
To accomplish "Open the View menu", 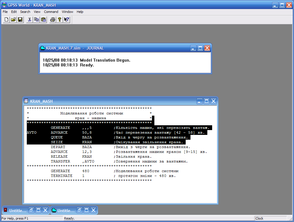I will [x=37, y=12].
